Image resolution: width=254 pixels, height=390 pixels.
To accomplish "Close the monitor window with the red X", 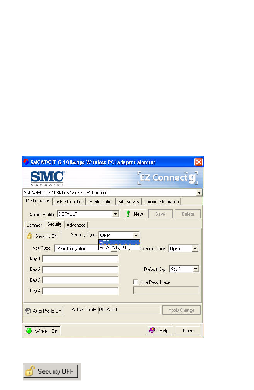I will tap(198, 162).
